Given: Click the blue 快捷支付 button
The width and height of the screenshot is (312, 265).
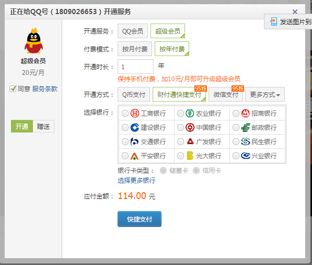Looking at the screenshot, I should click(140, 219).
